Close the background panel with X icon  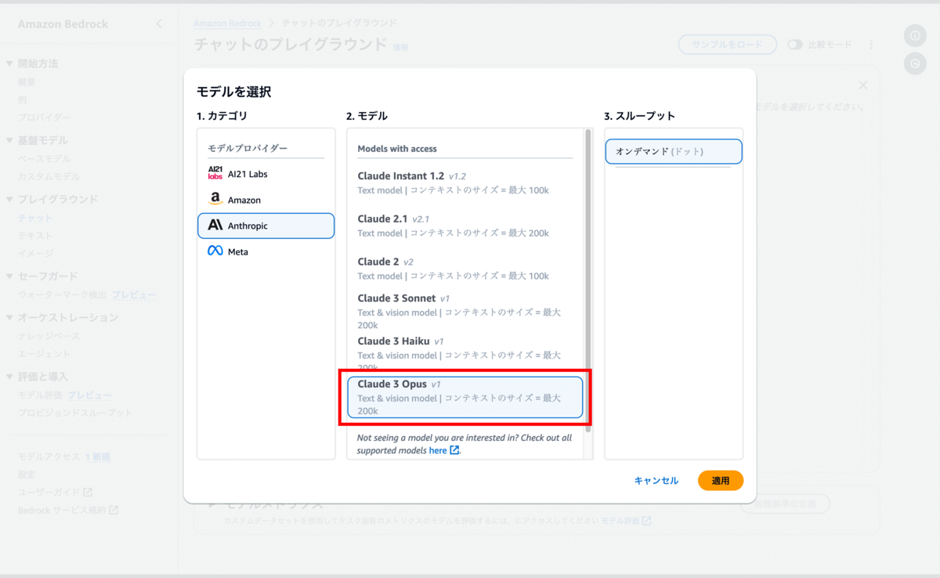click(x=862, y=85)
